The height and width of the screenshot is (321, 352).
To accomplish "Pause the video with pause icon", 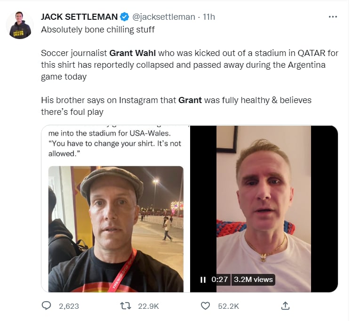I will [x=203, y=280].
